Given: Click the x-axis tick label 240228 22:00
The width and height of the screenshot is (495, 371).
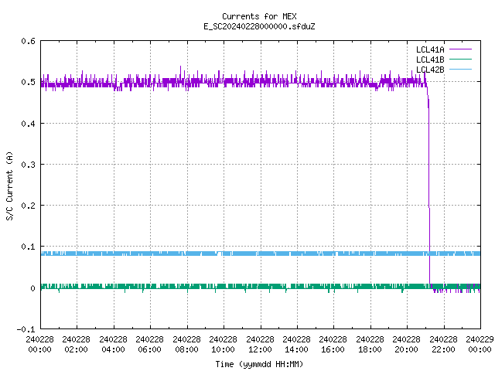Looking at the screenshot, I should click(x=443, y=345).
